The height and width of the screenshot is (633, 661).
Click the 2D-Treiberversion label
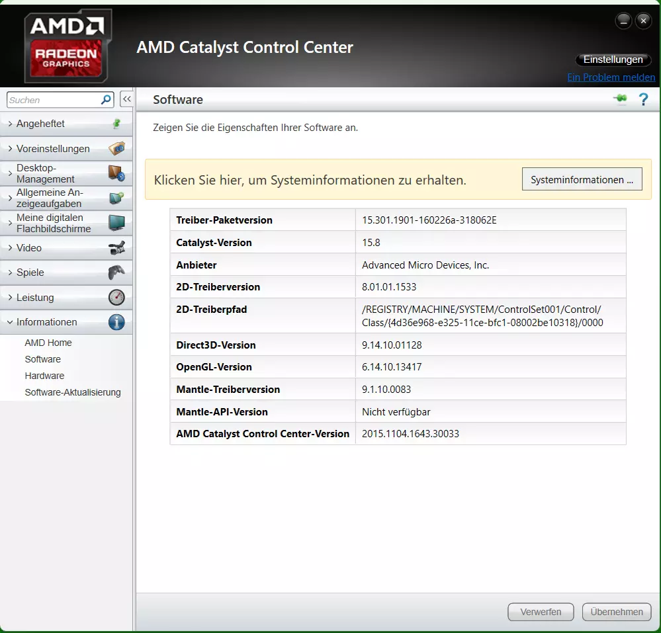pos(218,287)
